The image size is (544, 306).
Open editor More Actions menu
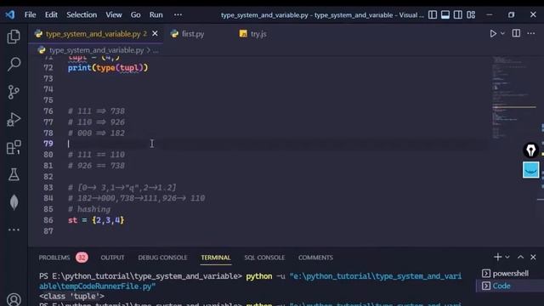click(531, 33)
